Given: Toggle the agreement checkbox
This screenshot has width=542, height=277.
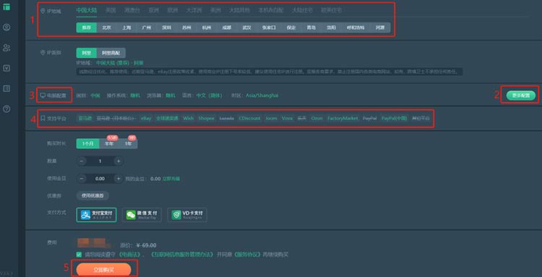Looking at the screenshot, I should click(x=79, y=255).
